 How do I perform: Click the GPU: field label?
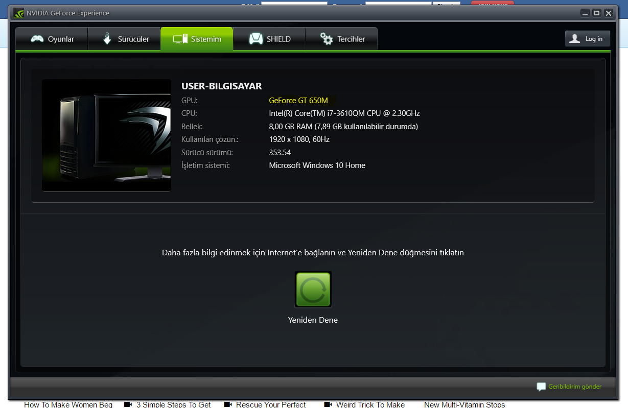click(190, 101)
